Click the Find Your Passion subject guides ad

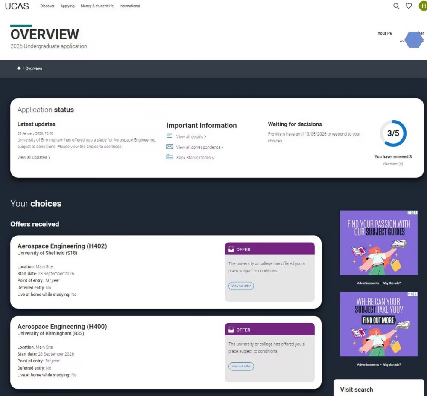[x=378, y=243]
